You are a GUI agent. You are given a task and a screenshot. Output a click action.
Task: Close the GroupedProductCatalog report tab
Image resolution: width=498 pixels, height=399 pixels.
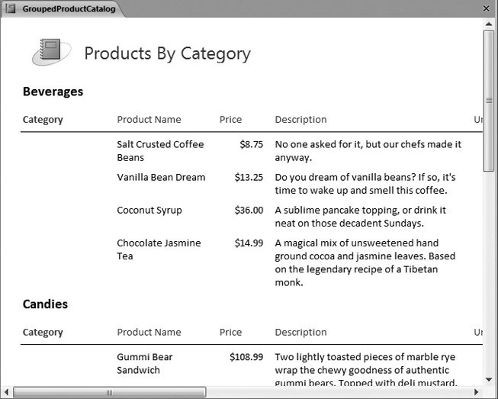(x=487, y=8)
